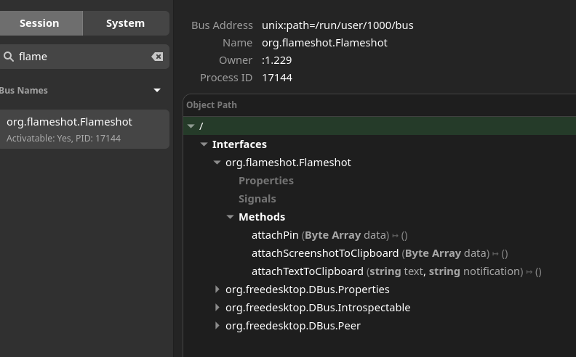Select the attachPin method

click(x=275, y=235)
